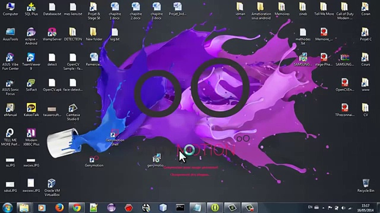Select the SQL Plus shortcut
Viewport: 380px width, 213px height.
pyautogui.click(x=31, y=9)
